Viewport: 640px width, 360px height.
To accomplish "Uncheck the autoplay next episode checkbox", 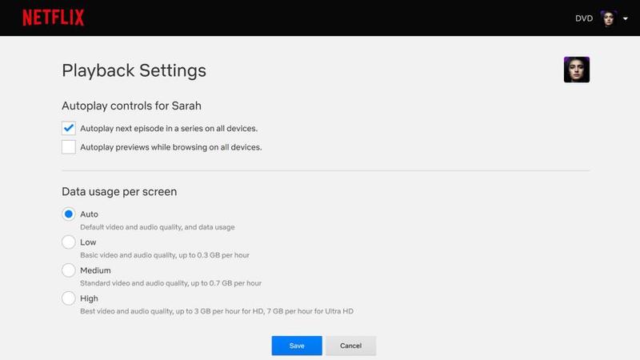I will tap(69, 128).
